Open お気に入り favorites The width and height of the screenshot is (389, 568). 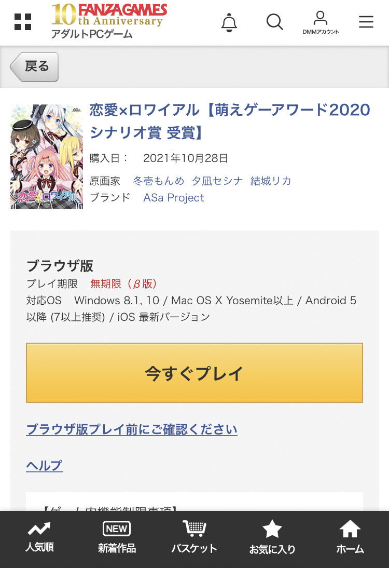[x=272, y=538]
